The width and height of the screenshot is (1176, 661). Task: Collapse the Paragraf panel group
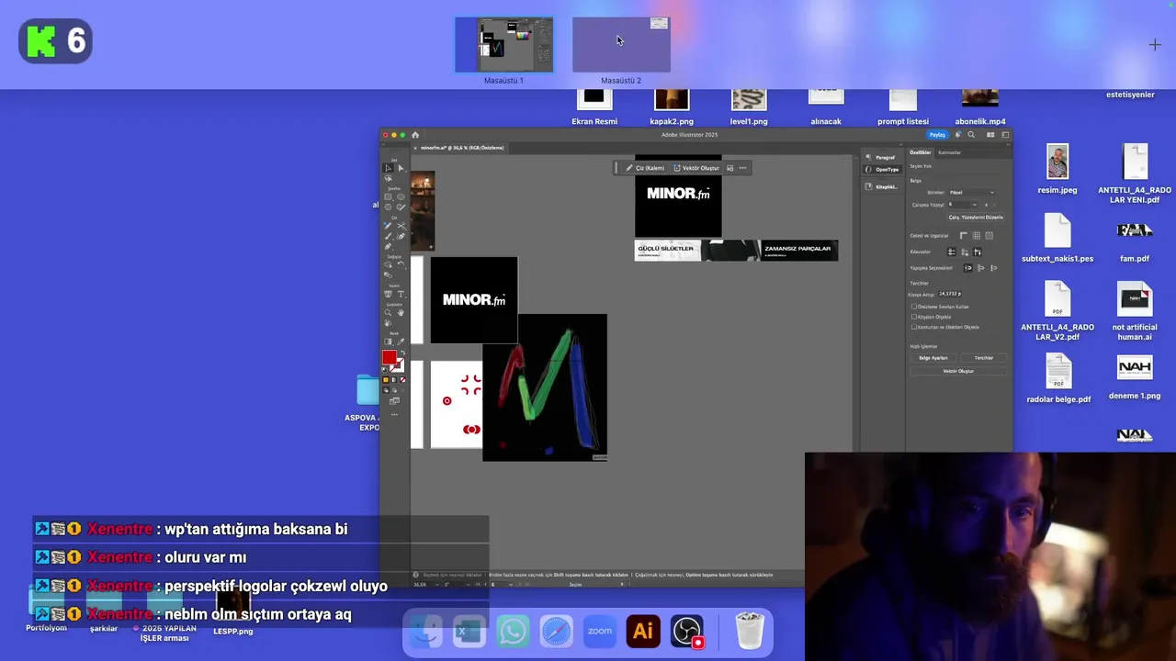(x=900, y=144)
